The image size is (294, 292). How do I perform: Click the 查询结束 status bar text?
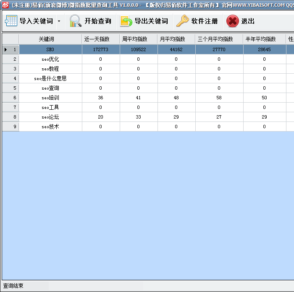13,286
